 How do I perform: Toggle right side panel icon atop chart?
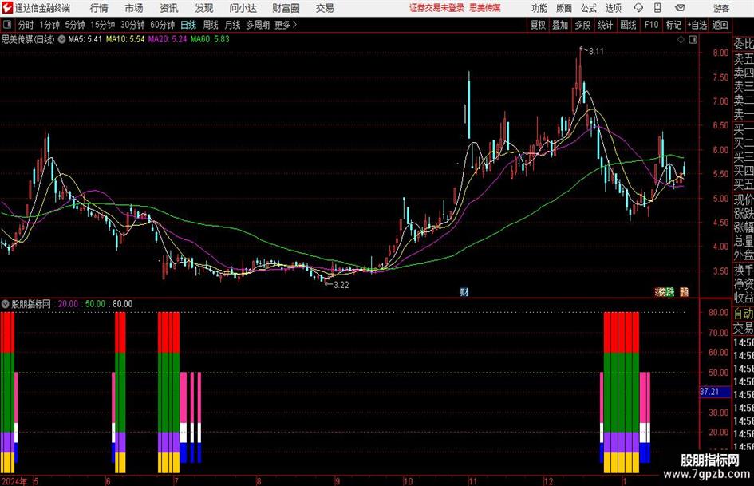[x=693, y=40]
